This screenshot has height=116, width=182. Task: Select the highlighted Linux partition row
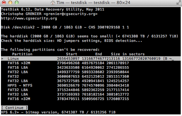[91, 58]
